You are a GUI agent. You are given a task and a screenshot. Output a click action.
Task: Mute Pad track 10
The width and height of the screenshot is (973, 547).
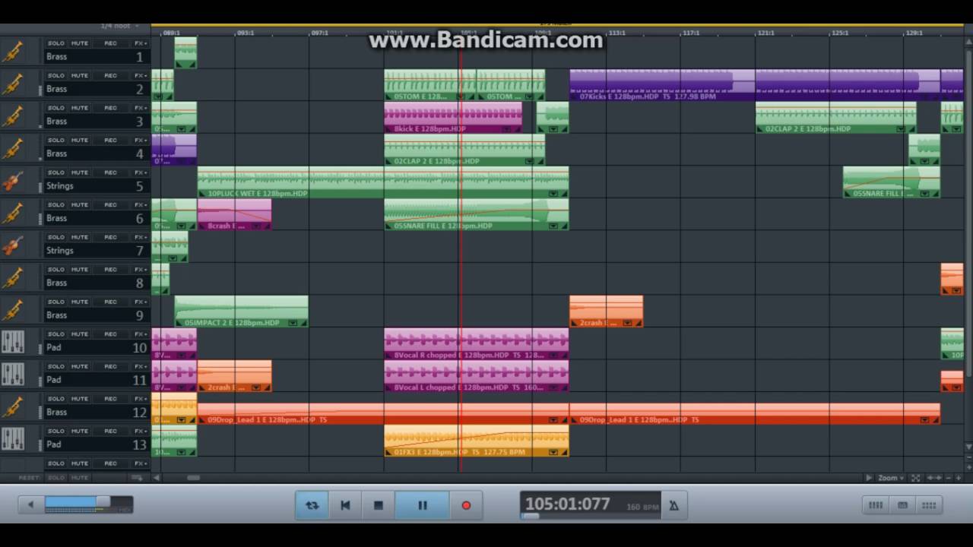pos(80,334)
